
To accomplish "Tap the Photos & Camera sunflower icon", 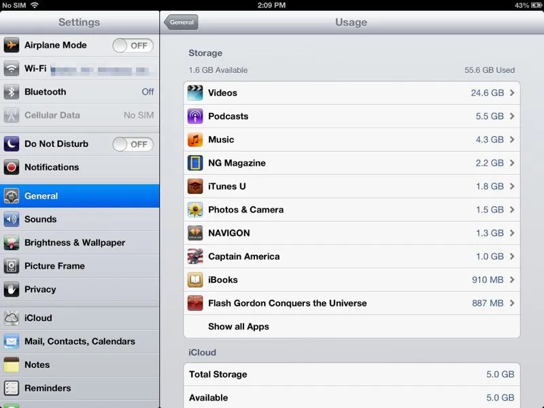I will pos(195,209).
